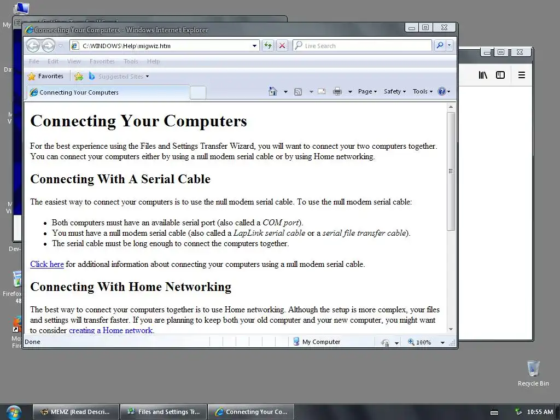Click the keyboard icon in system tray
This screenshot has width=560, height=420.
(494, 412)
